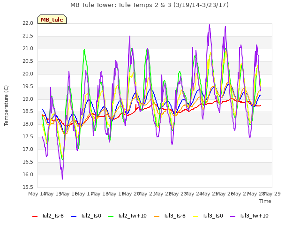Image resolution: width=300 pixels, height=225 pixels.
Task: Click the chart title text
Action: coord(150,5)
